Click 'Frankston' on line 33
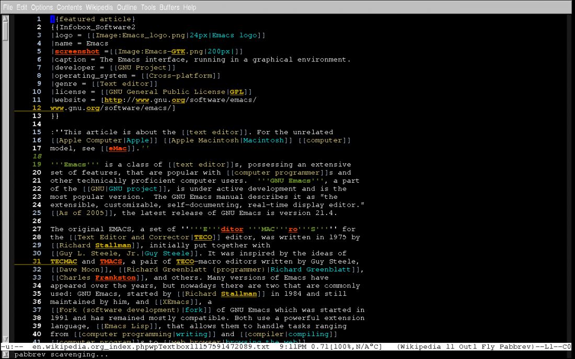 coord(115,278)
